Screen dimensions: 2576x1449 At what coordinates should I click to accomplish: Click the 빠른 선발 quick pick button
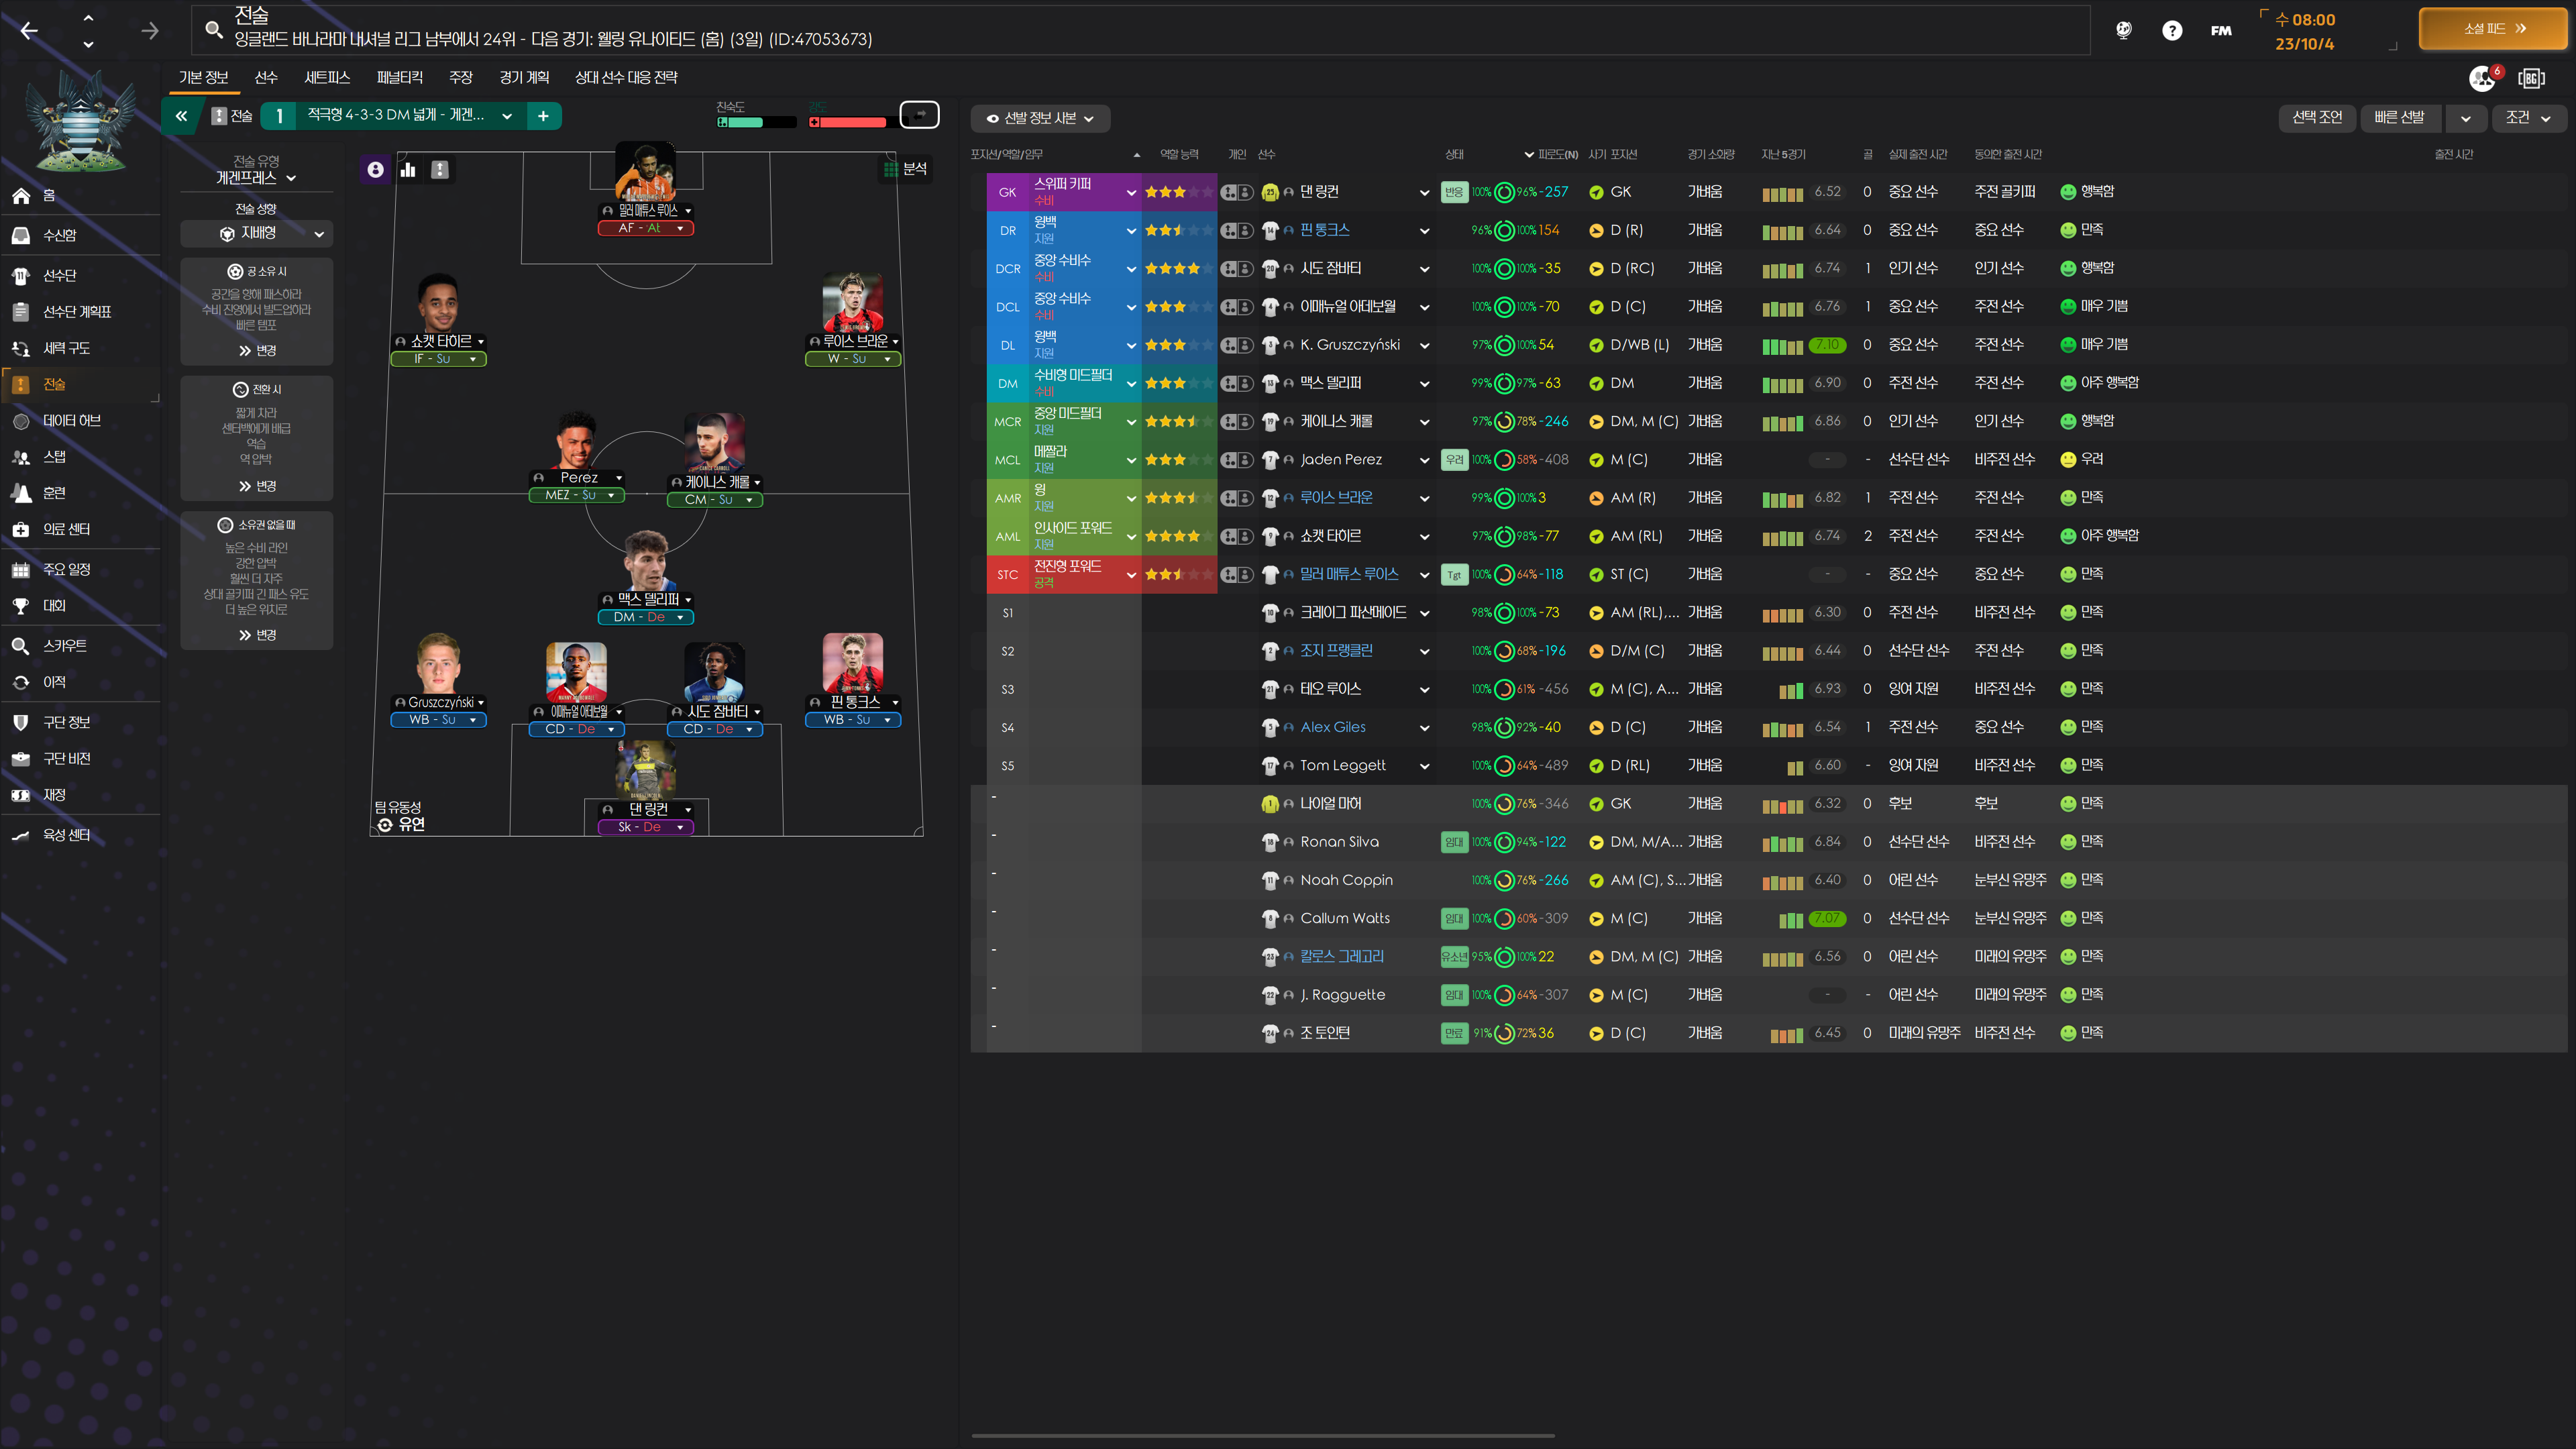(x=2399, y=118)
